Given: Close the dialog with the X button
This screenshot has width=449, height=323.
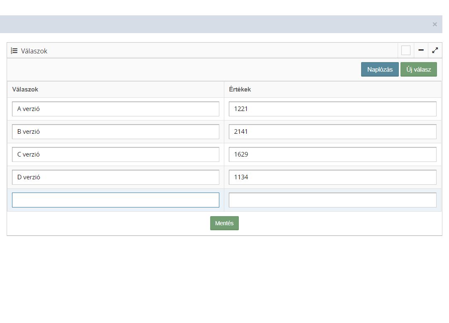Looking at the screenshot, I should point(434,24).
